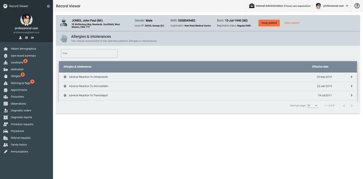
Task: Sort by Allergies & intolerances column header
Action: [x=77, y=67]
